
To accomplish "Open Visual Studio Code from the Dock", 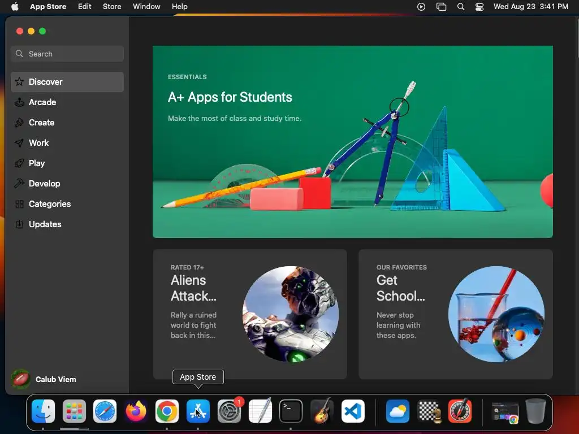I will [x=353, y=411].
